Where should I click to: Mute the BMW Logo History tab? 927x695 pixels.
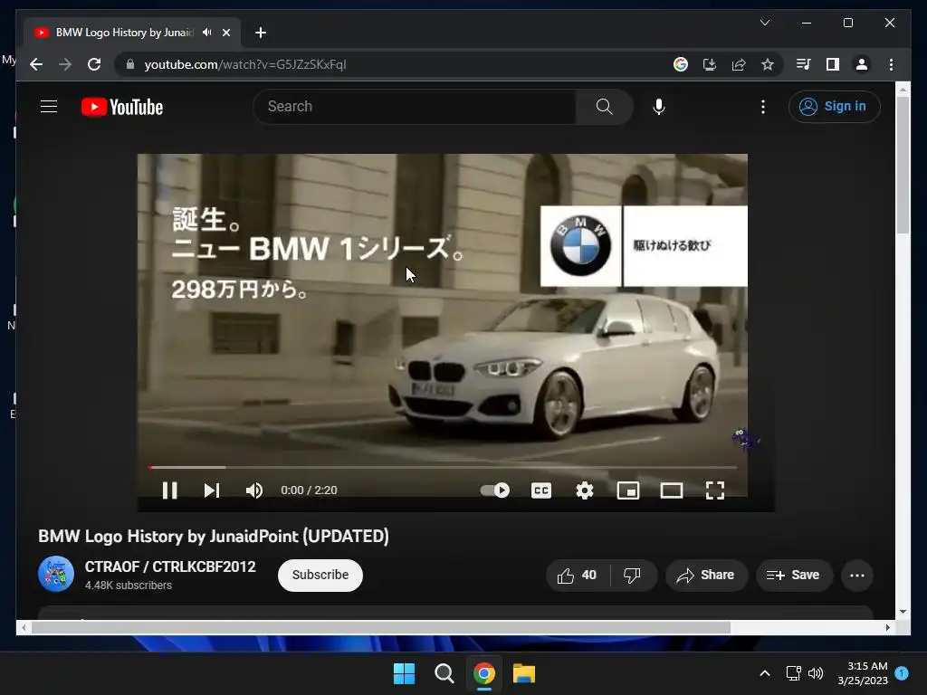tap(206, 33)
